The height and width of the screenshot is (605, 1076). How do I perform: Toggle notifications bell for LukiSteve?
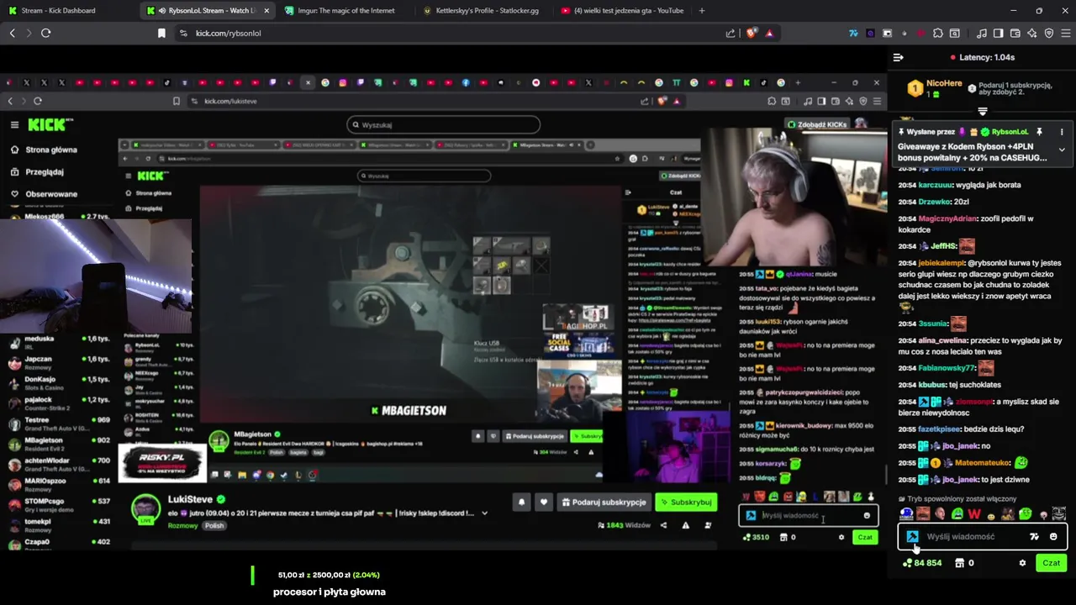[x=521, y=502]
